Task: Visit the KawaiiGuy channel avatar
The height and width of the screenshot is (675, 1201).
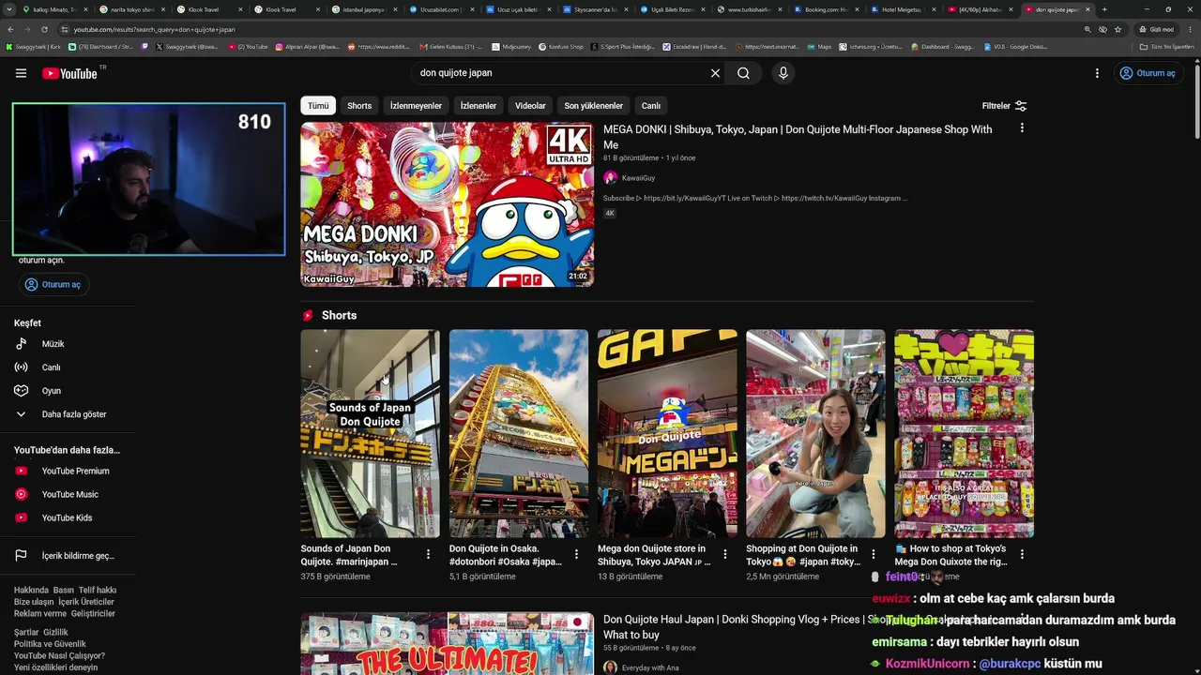Action: click(x=610, y=178)
